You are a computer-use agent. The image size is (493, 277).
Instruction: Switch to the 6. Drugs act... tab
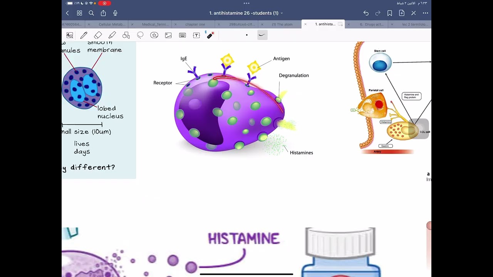click(x=372, y=24)
